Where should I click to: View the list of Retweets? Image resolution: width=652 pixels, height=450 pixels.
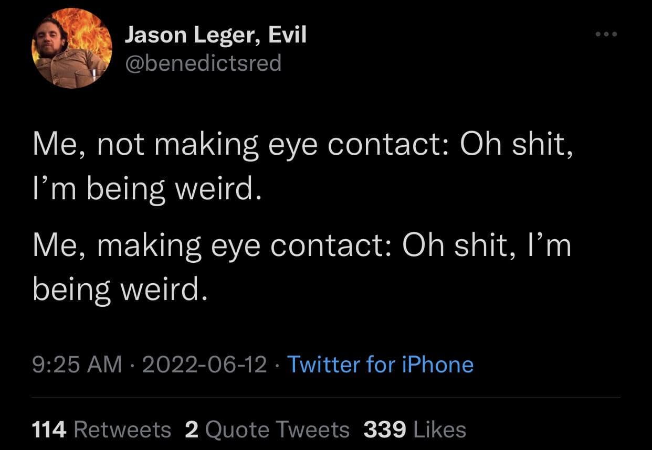tap(122, 430)
